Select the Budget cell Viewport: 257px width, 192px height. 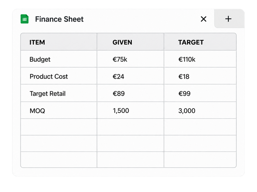pos(59,59)
